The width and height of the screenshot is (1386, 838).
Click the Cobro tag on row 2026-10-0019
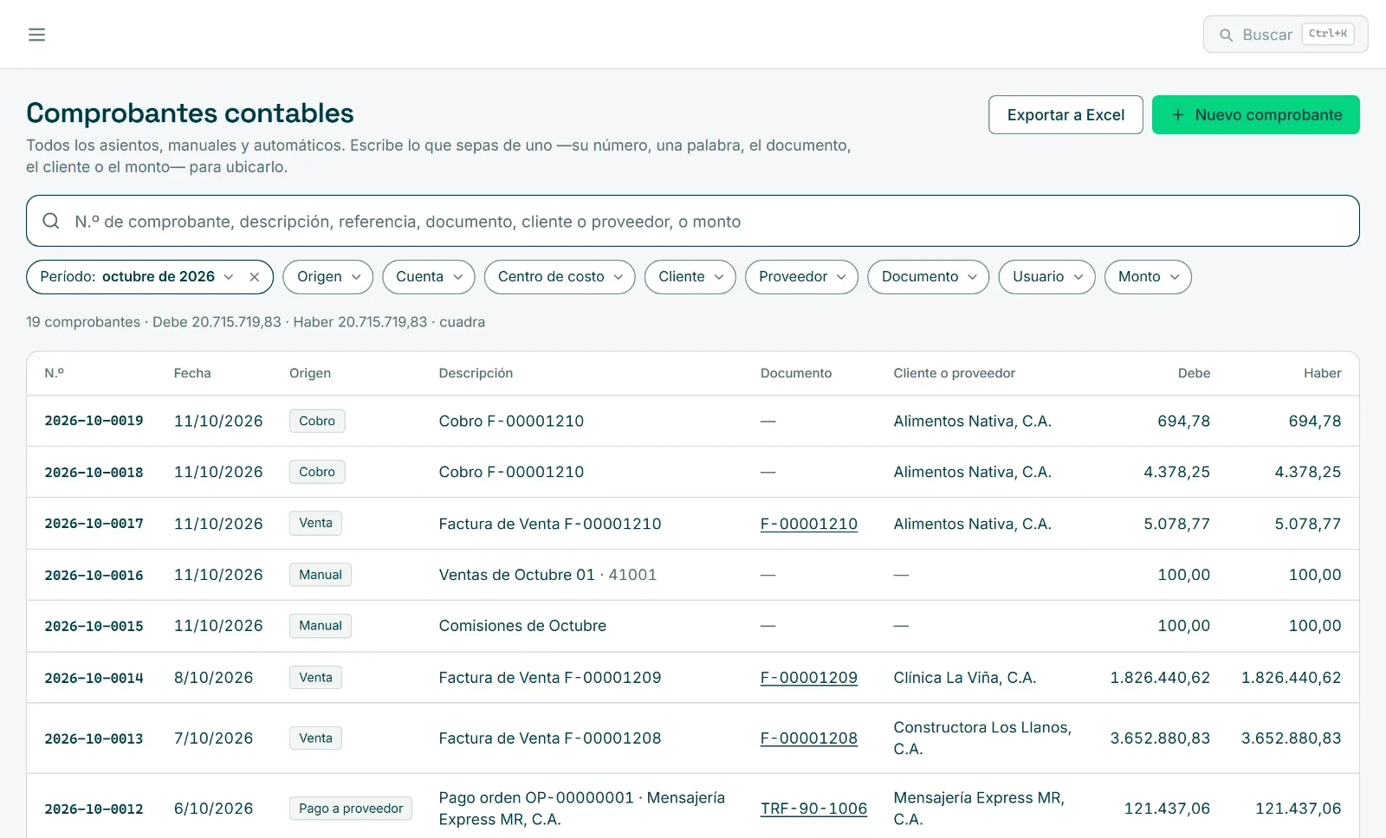pyautogui.click(x=317, y=421)
